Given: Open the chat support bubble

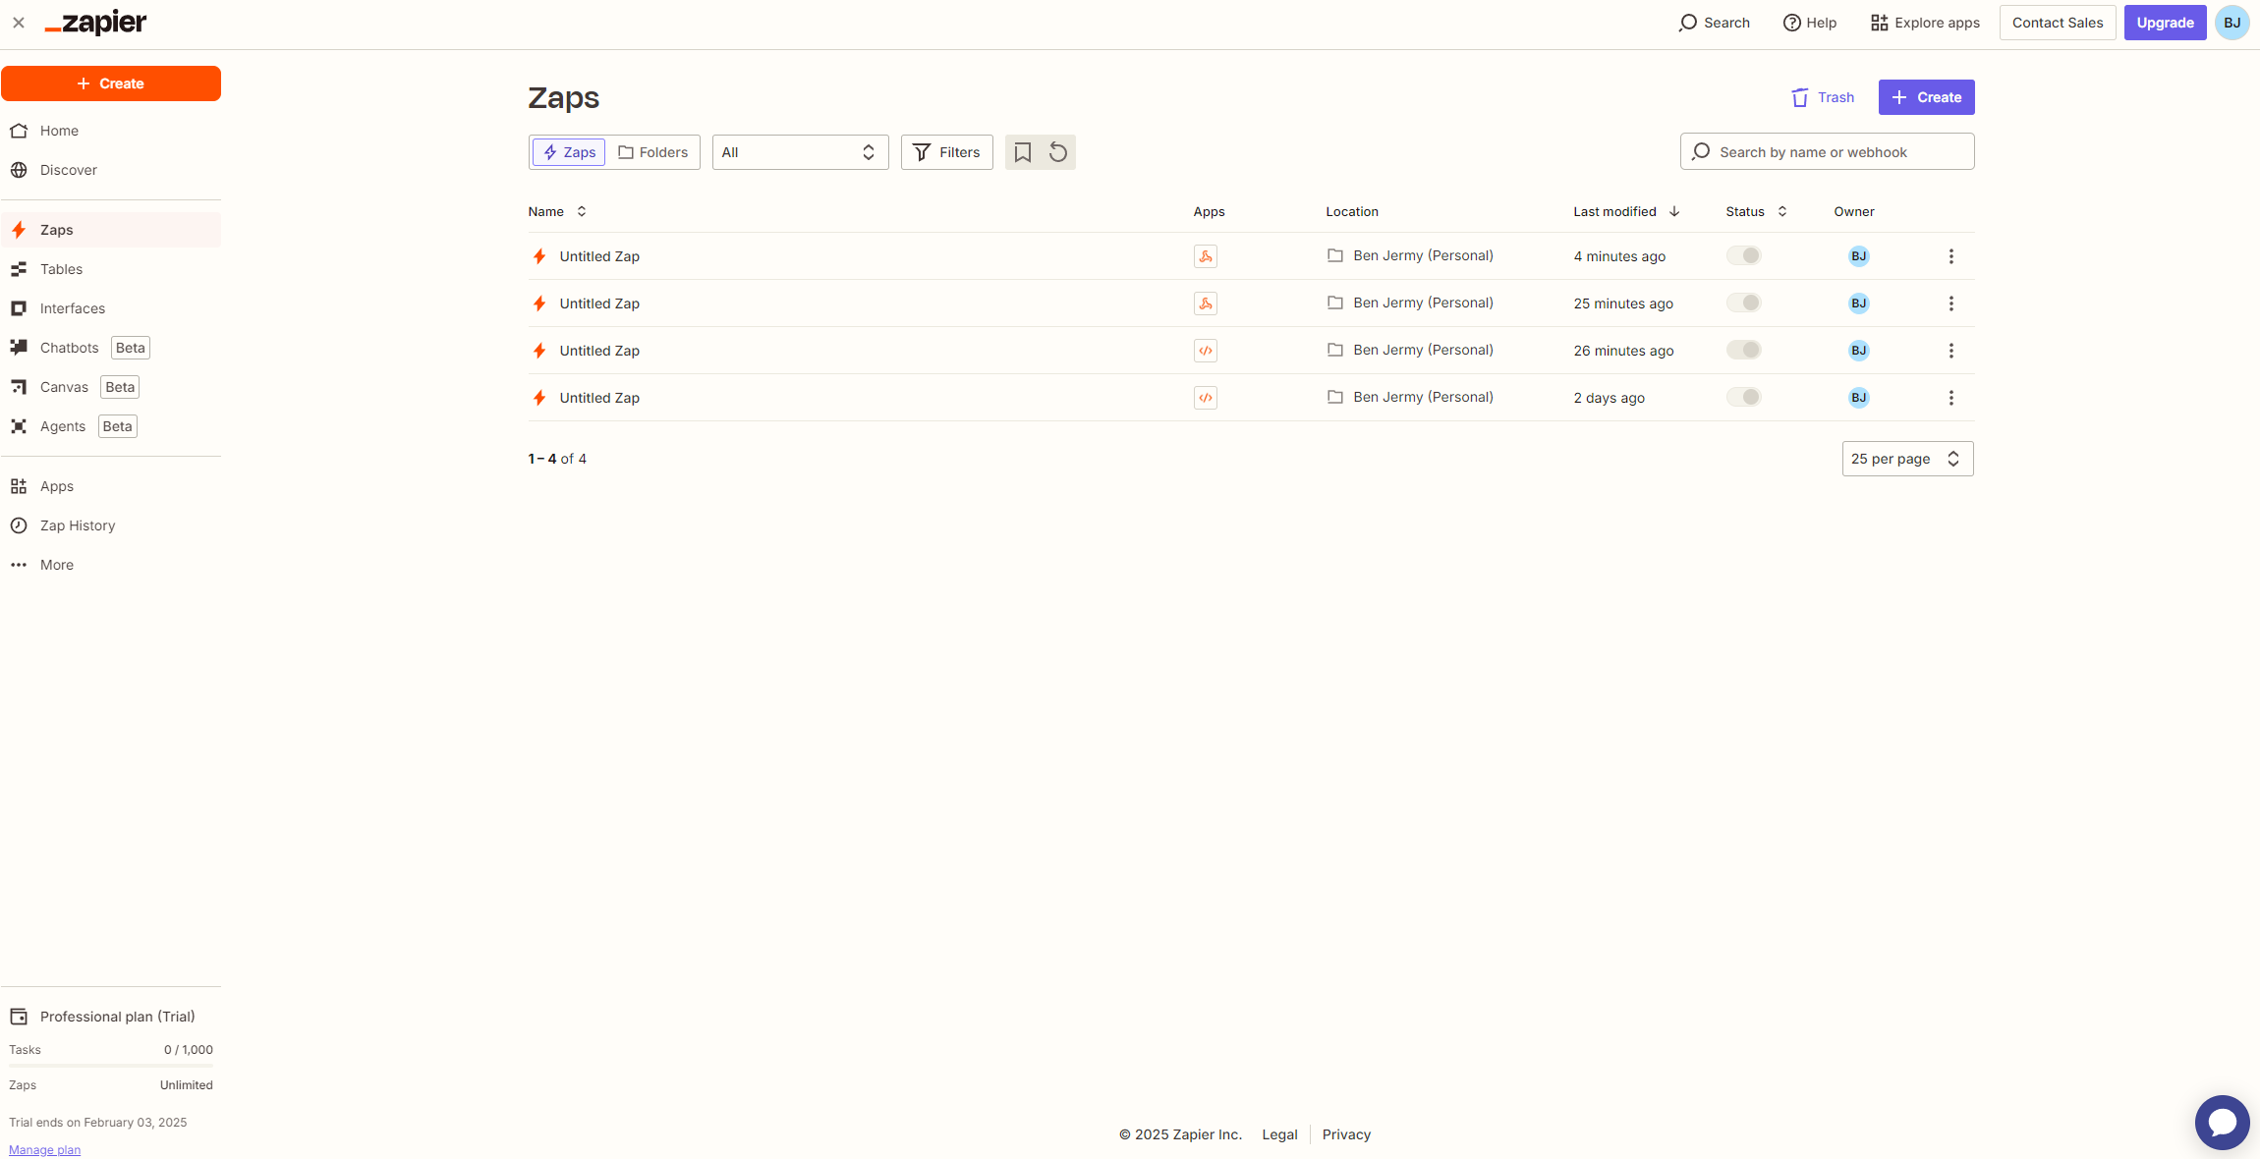Looking at the screenshot, I should 2222,1122.
